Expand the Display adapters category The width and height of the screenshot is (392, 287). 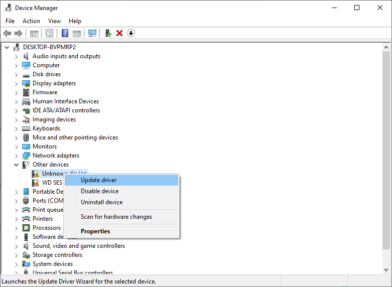pyautogui.click(x=16, y=84)
